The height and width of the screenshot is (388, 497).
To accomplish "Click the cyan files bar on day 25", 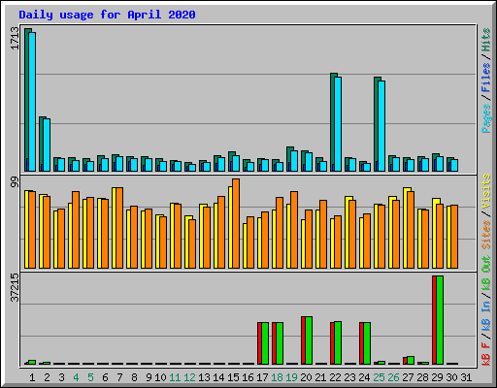I will [381, 126].
